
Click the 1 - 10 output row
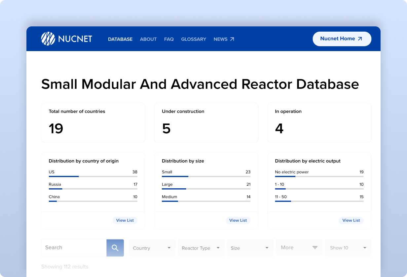click(x=319, y=186)
